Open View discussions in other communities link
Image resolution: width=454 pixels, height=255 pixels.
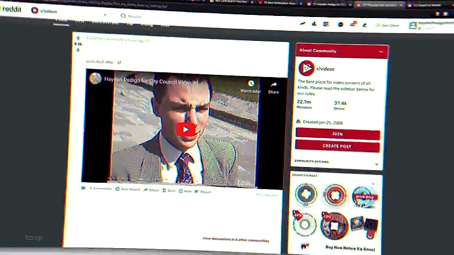[236, 240]
